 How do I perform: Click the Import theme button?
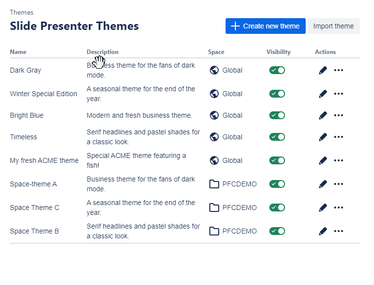point(333,26)
